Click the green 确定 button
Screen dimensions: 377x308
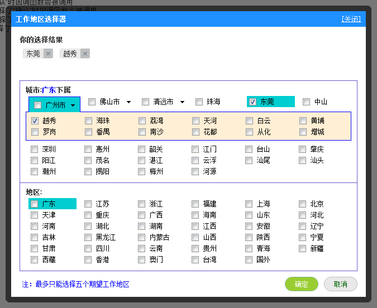301,284
